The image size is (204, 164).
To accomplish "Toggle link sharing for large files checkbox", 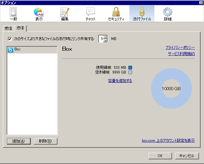I will pos(10,39).
